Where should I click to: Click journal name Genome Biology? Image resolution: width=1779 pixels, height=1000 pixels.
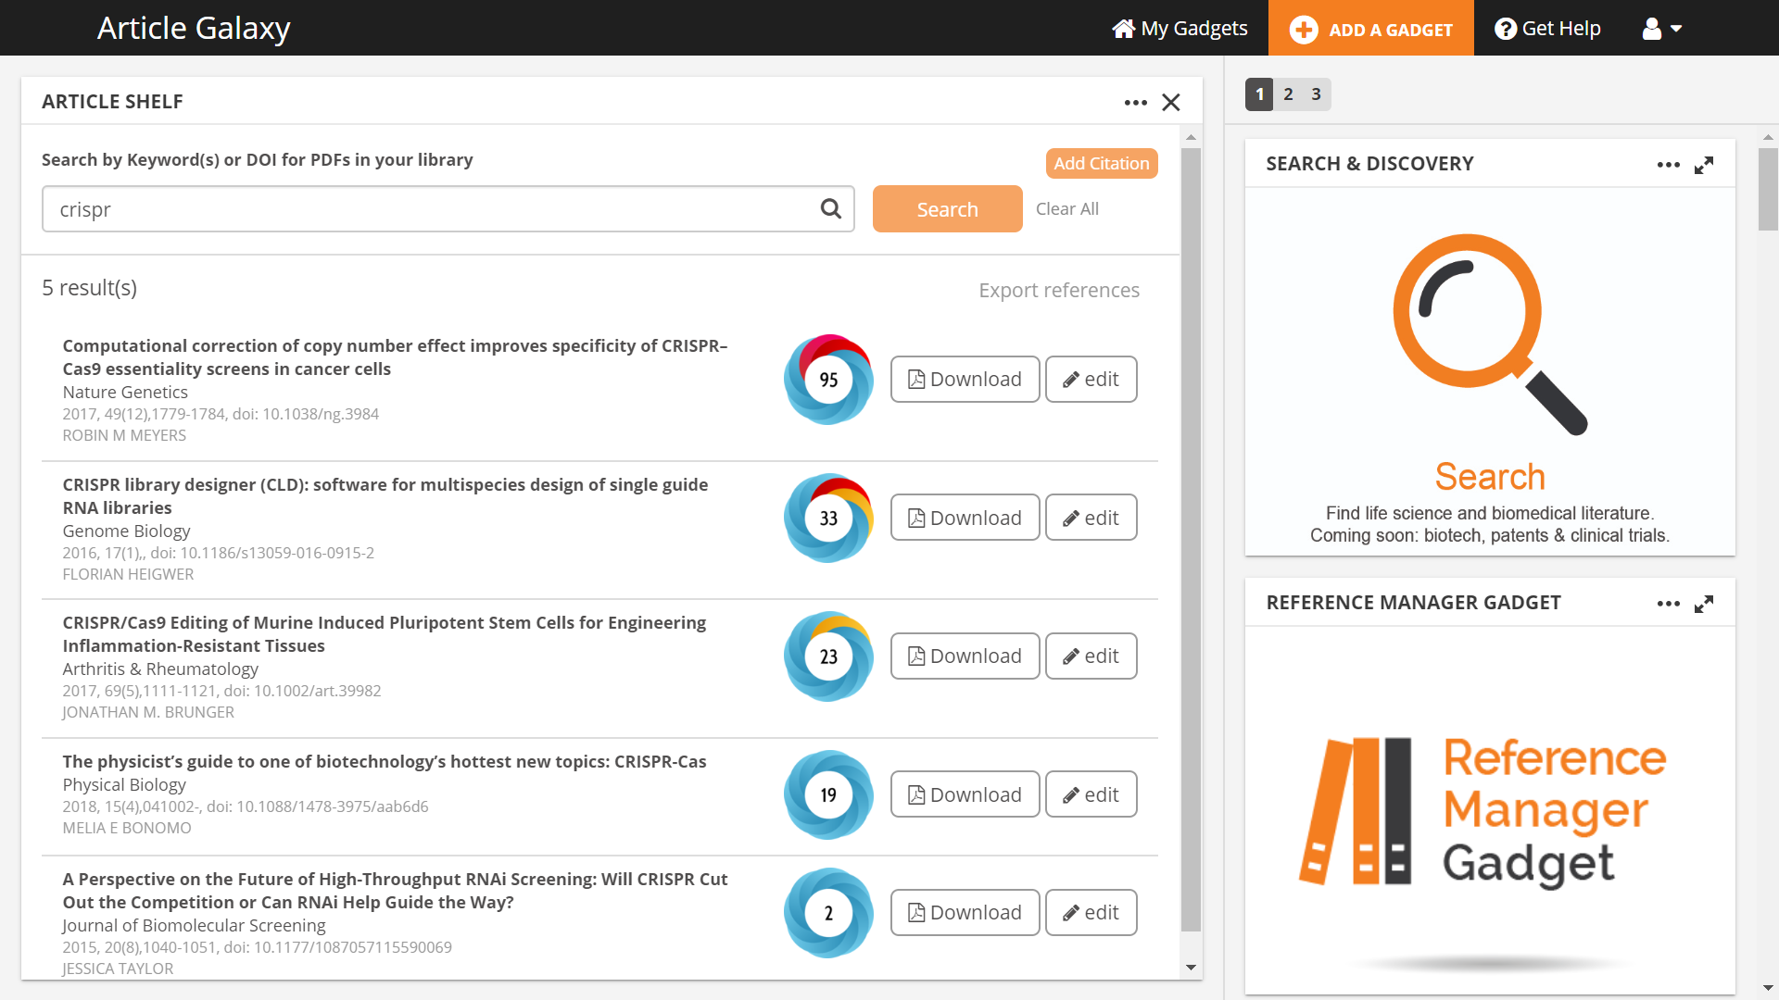(126, 531)
